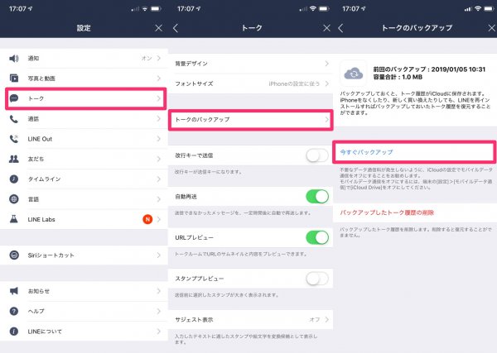
Task: Tap the 通話 label
Action: tap(33, 119)
